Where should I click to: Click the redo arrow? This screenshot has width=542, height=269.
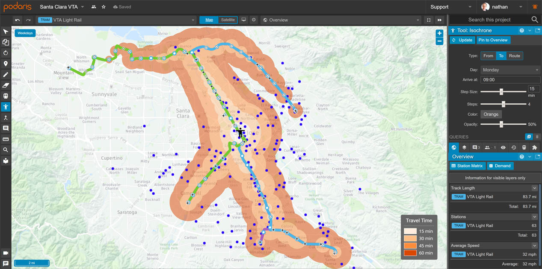28,20
